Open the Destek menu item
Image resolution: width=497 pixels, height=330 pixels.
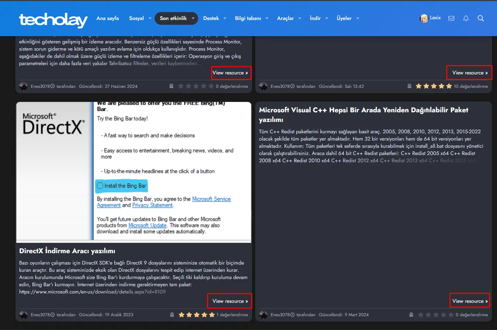[x=211, y=18]
